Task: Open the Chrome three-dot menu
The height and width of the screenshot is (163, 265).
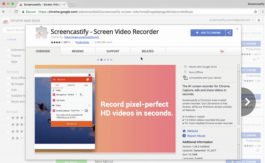Action: click(263, 12)
